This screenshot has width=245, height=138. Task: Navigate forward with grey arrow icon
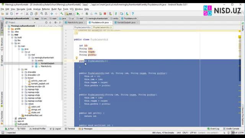click(x=56, y=14)
